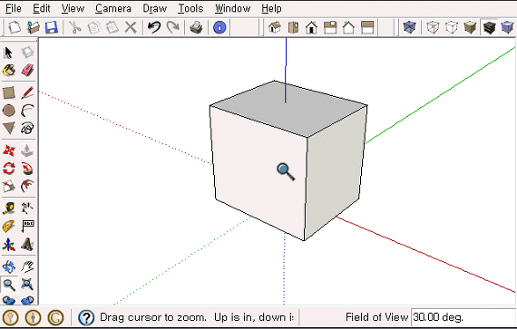Screen dimensions: 517x329
Task: Open the Window menu
Action: point(232,8)
